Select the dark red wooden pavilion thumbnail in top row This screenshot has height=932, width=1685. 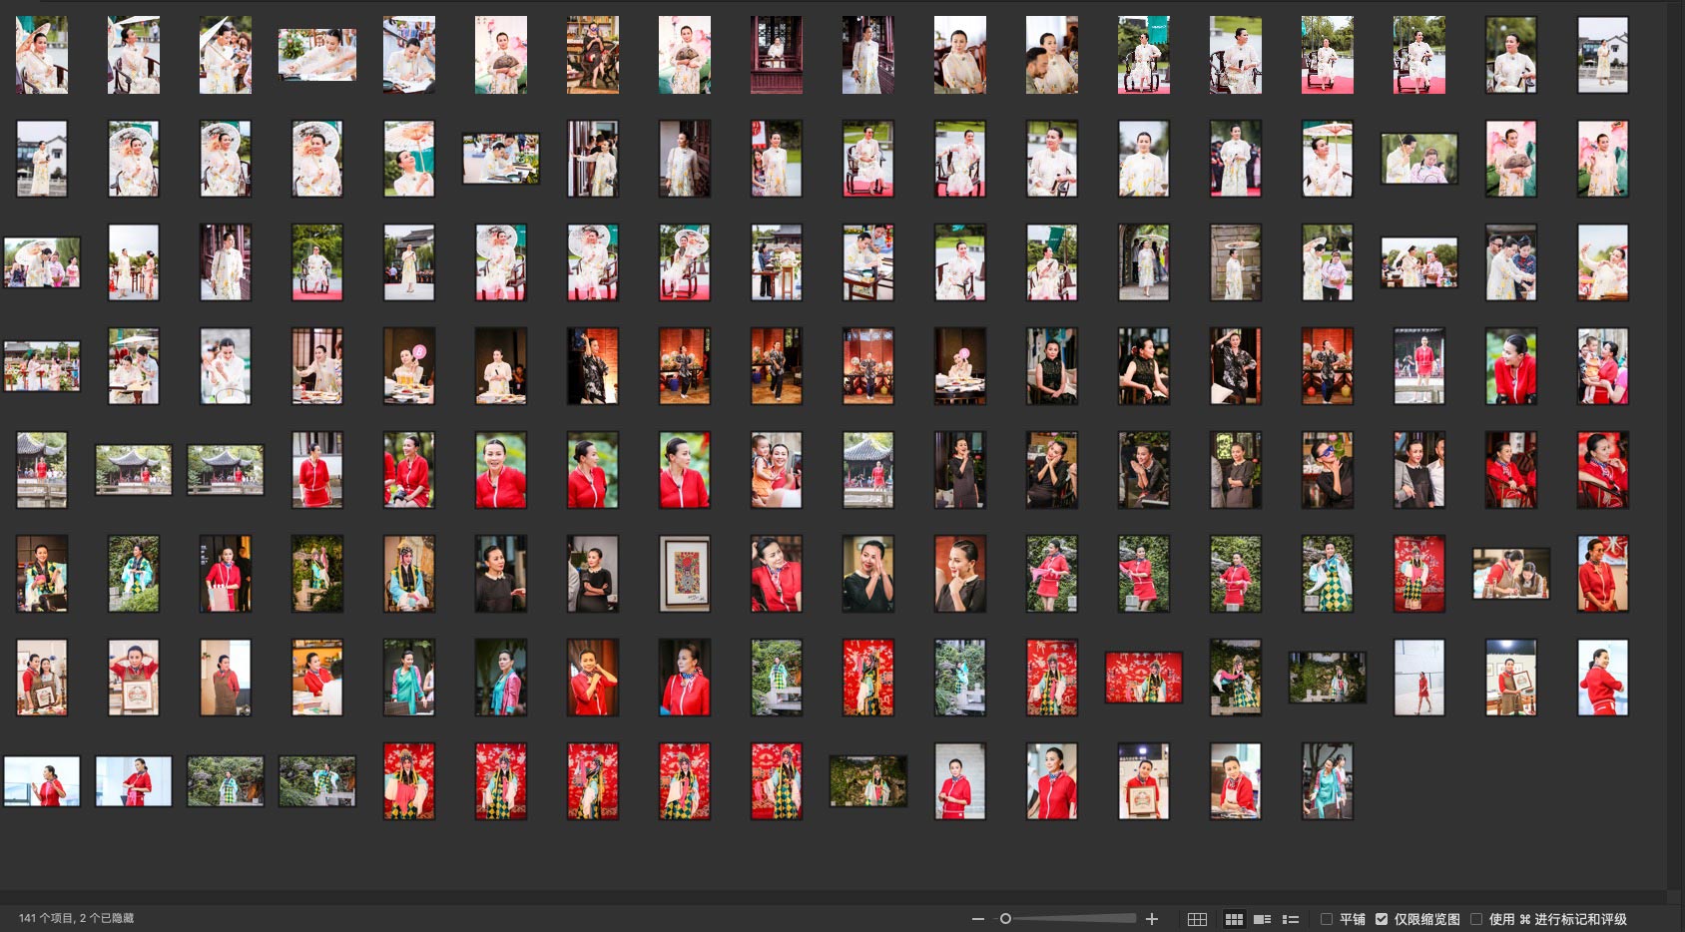(777, 55)
